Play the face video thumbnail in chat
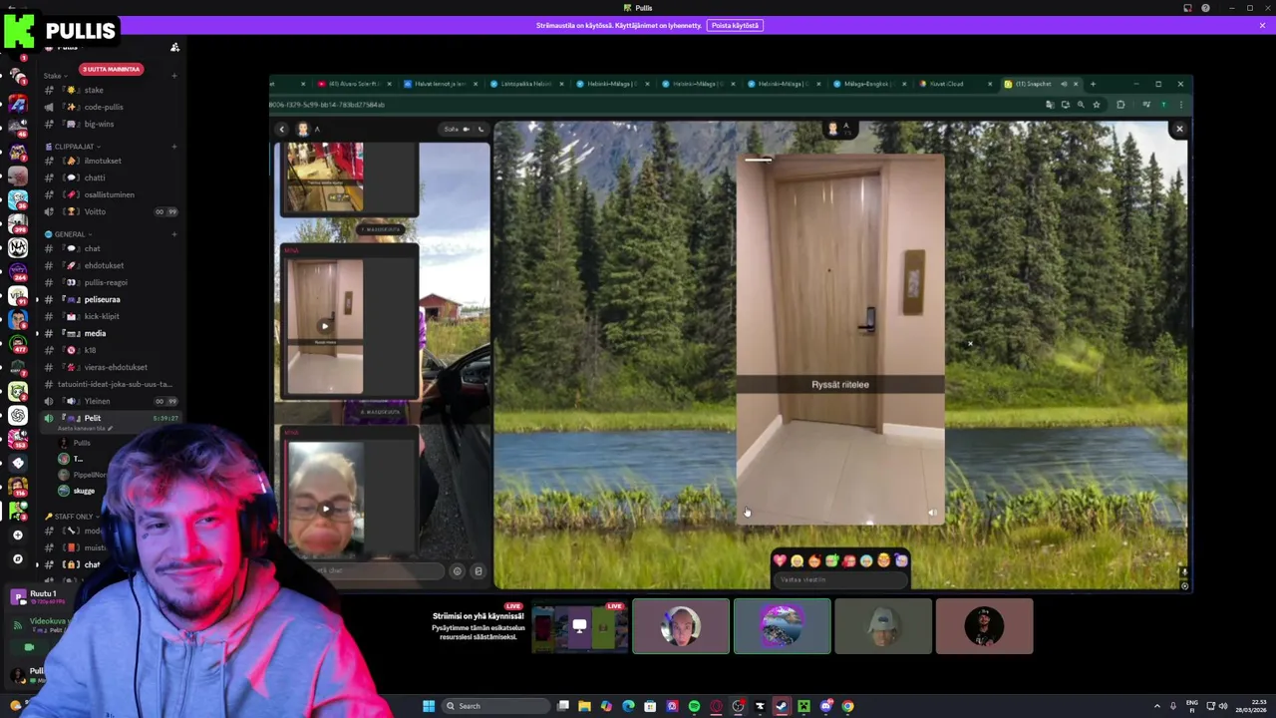1276x718 pixels. (x=325, y=509)
